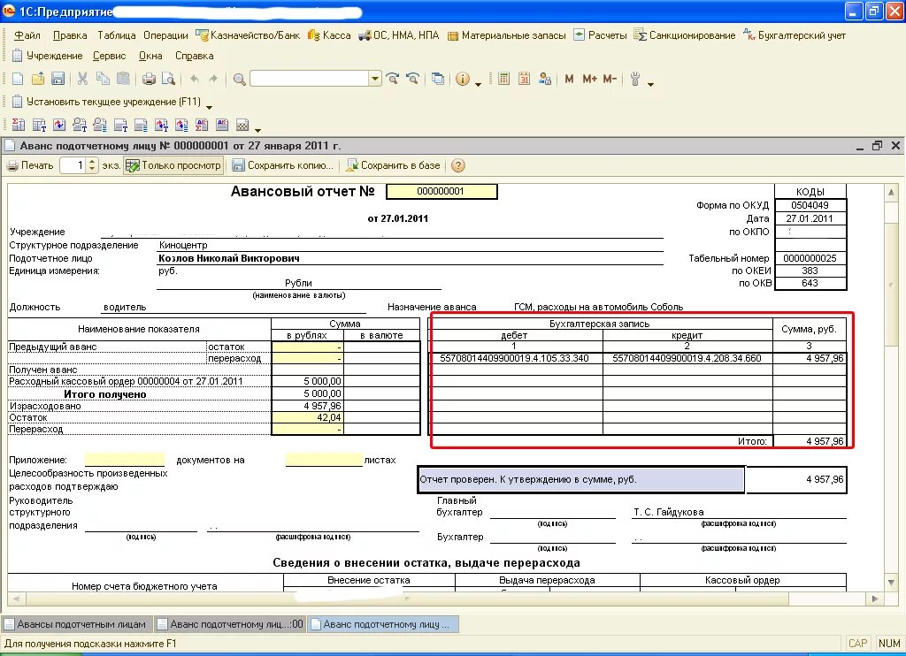Open the ОС, НМА, НПА menu
906x656 pixels.
click(399, 35)
